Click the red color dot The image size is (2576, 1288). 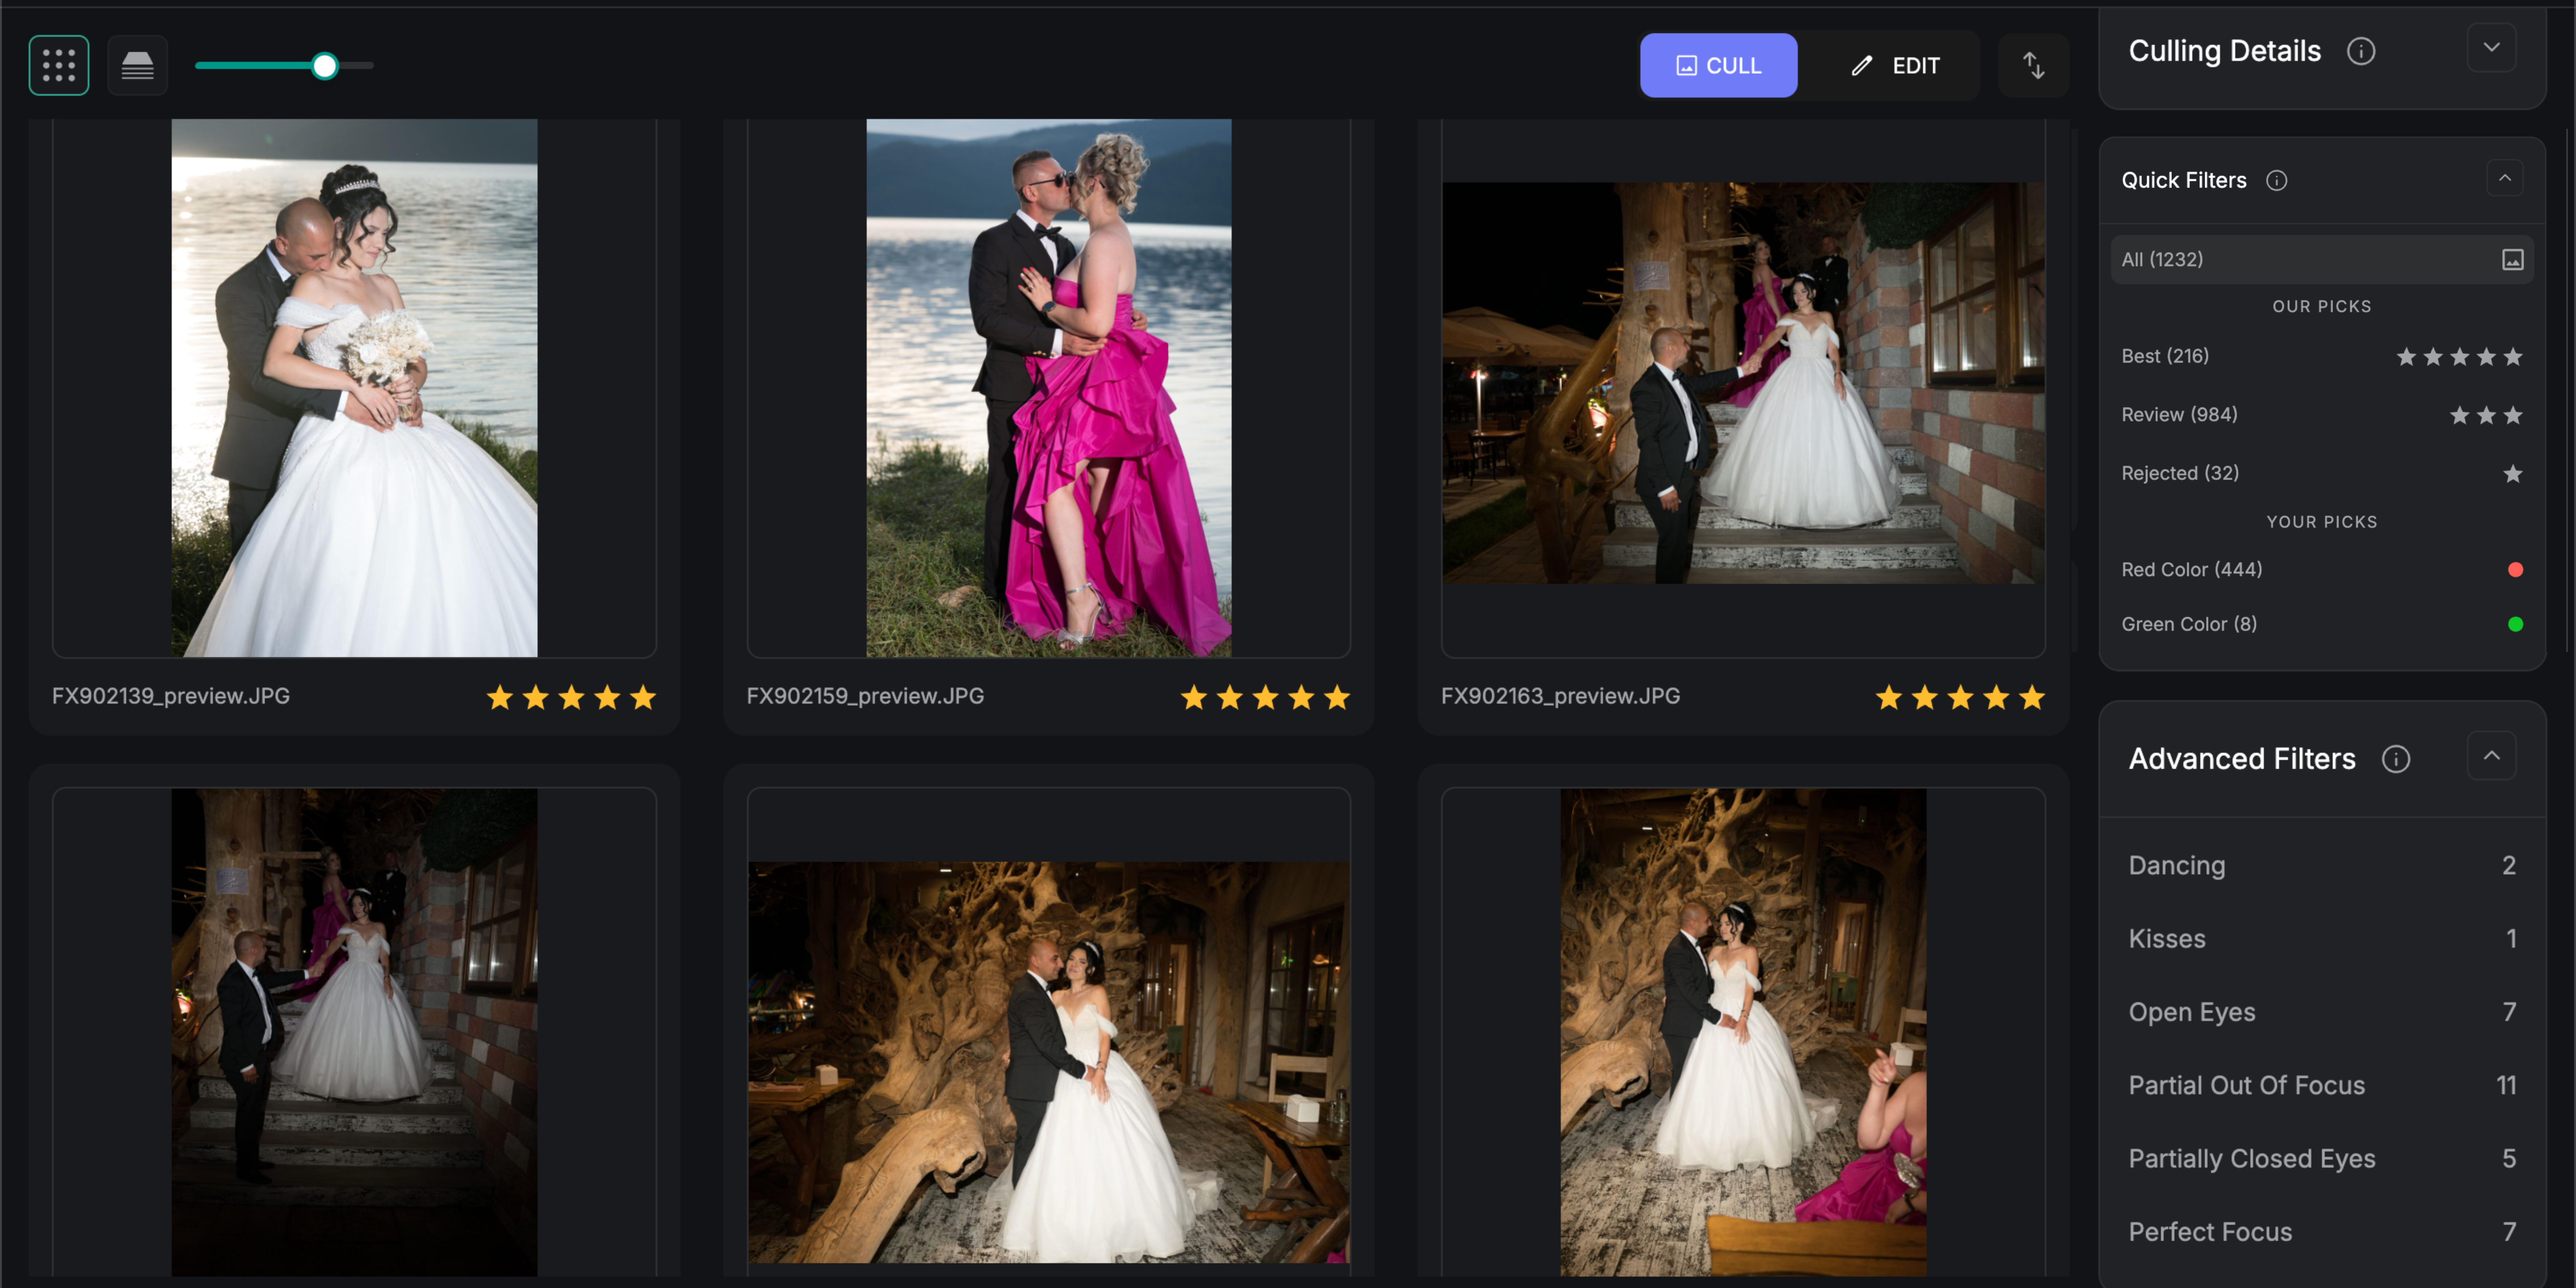click(x=2515, y=570)
